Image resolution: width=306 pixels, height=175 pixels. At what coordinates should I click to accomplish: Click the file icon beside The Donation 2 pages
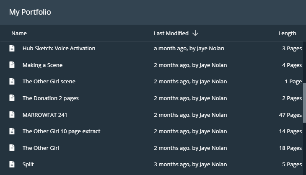coord(12,98)
